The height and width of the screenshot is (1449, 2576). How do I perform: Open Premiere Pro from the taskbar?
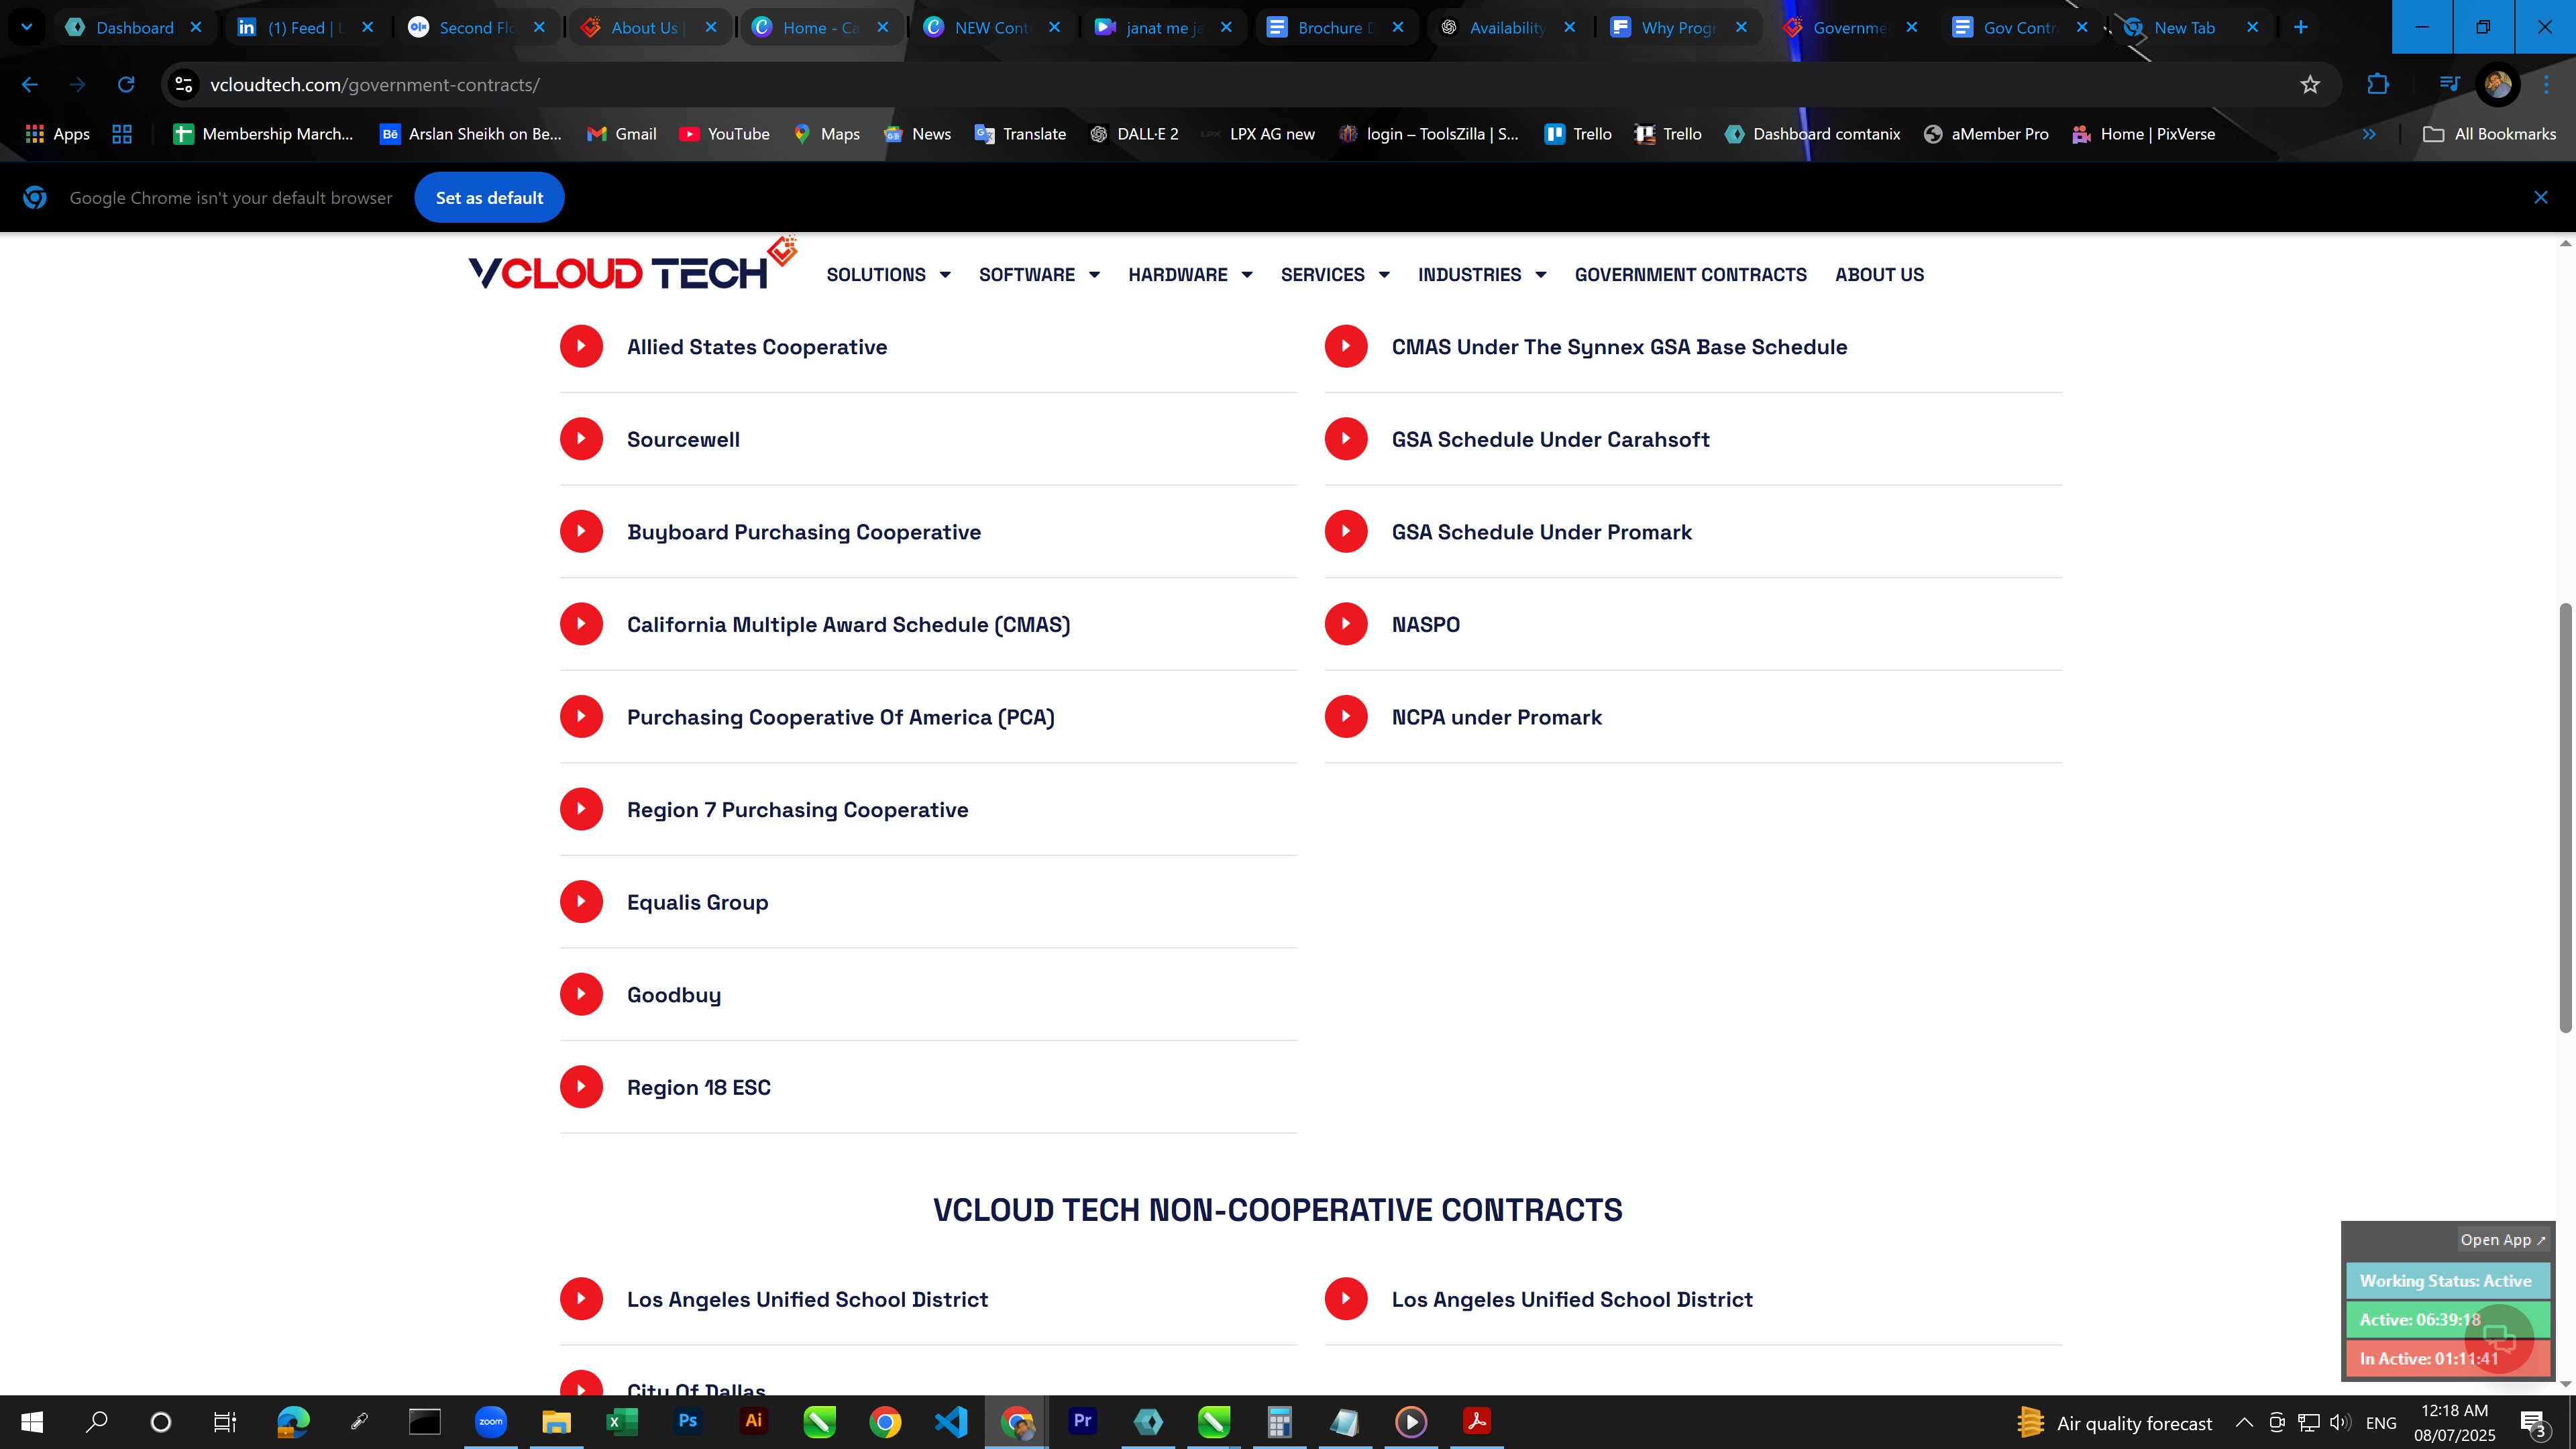[1082, 1421]
